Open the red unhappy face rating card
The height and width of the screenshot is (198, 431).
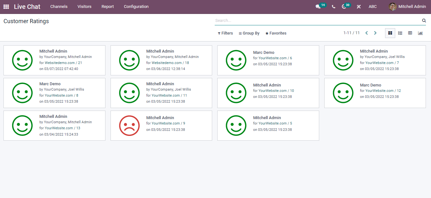click(x=161, y=125)
